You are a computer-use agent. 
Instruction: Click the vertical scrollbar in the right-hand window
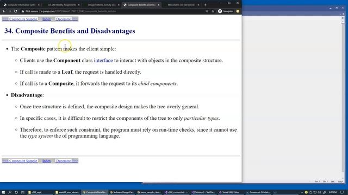(x=343, y=97)
